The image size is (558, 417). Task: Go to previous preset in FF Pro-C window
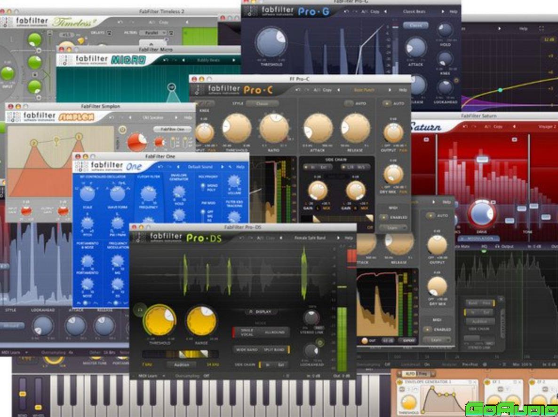(338, 90)
